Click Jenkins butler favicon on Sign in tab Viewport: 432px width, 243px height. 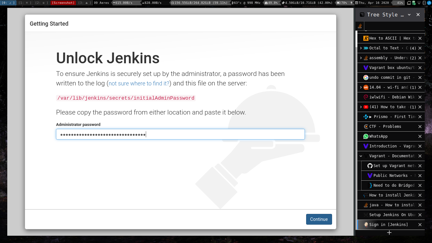[366, 225]
